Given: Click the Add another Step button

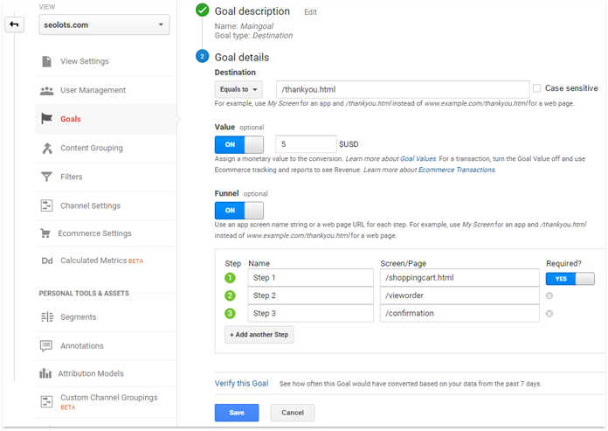Looking at the screenshot, I should coord(259,335).
